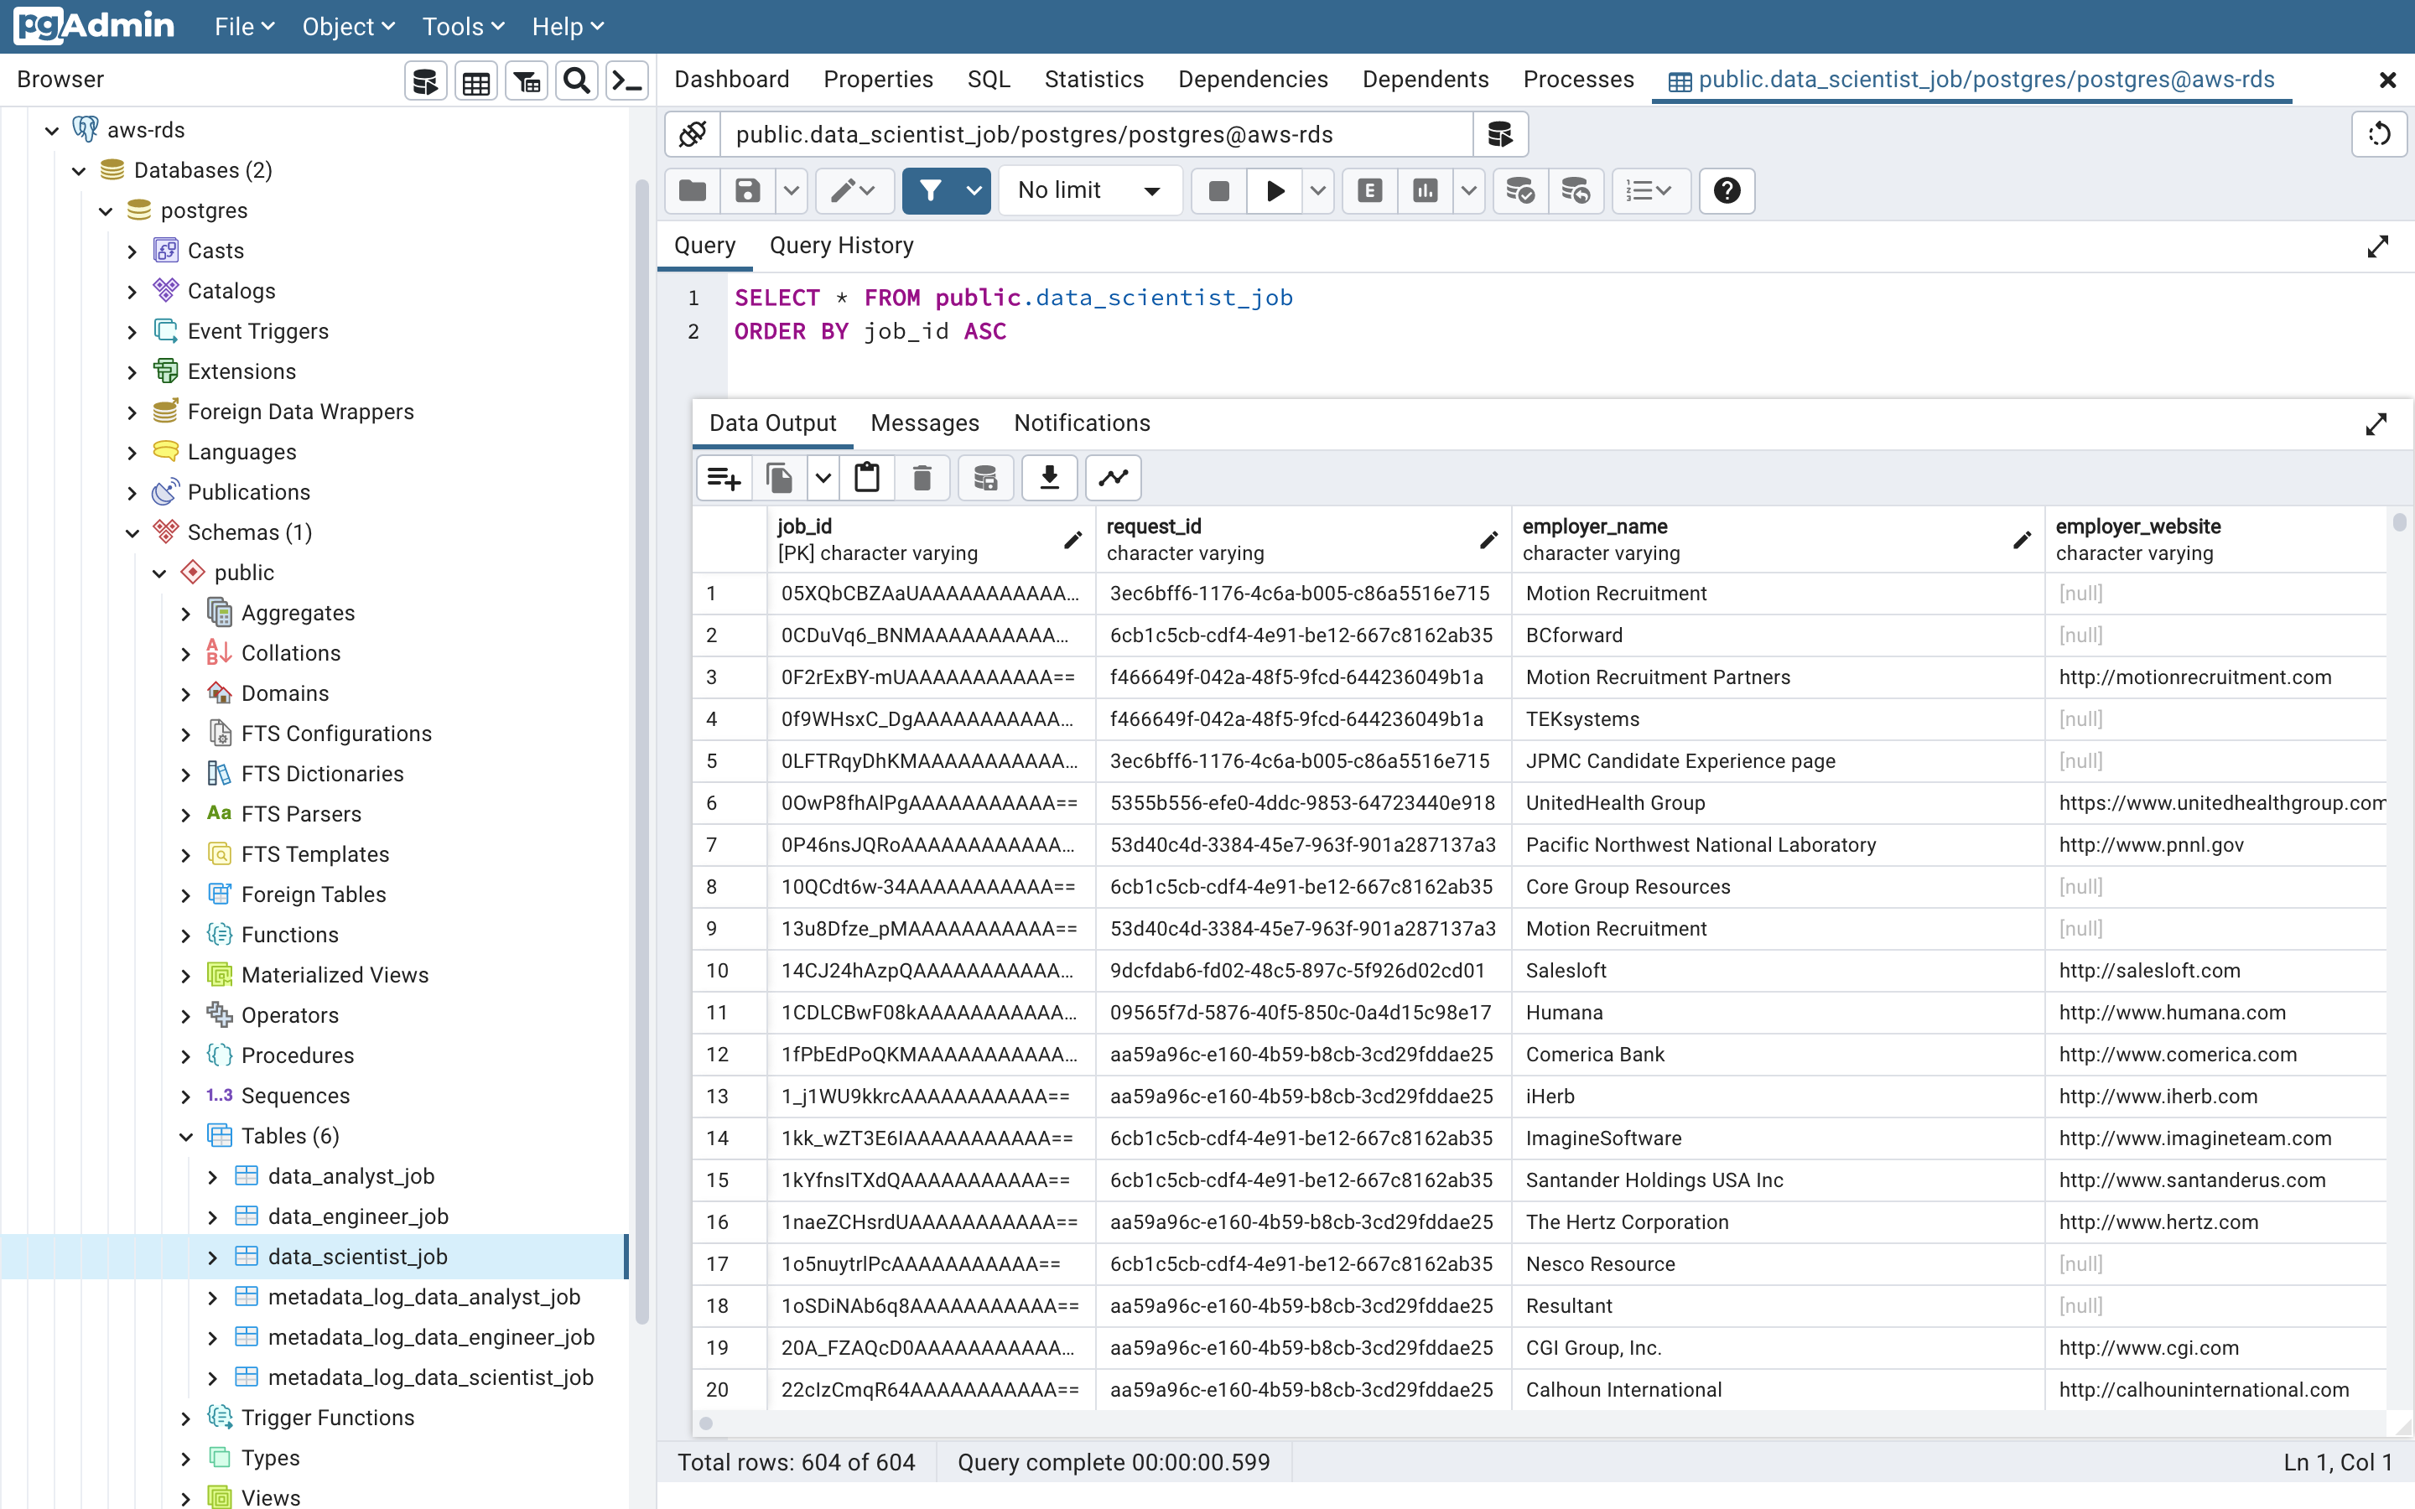Image resolution: width=2415 pixels, height=1509 pixels.
Task: Click the reset layout icon
Action: pyautogui.click(x=2379, y=134)
